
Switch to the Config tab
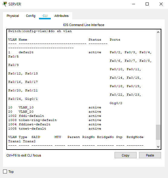[x=31, y=16]
